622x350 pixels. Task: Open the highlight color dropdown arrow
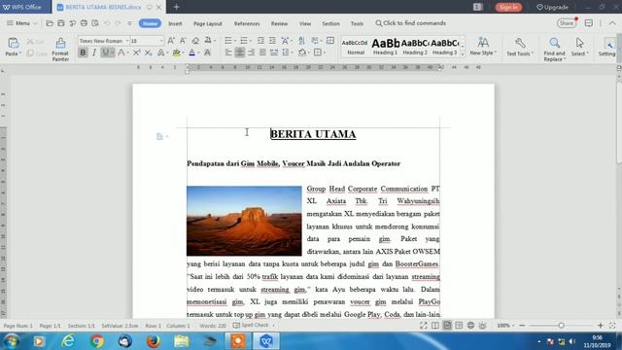[184, 52]
